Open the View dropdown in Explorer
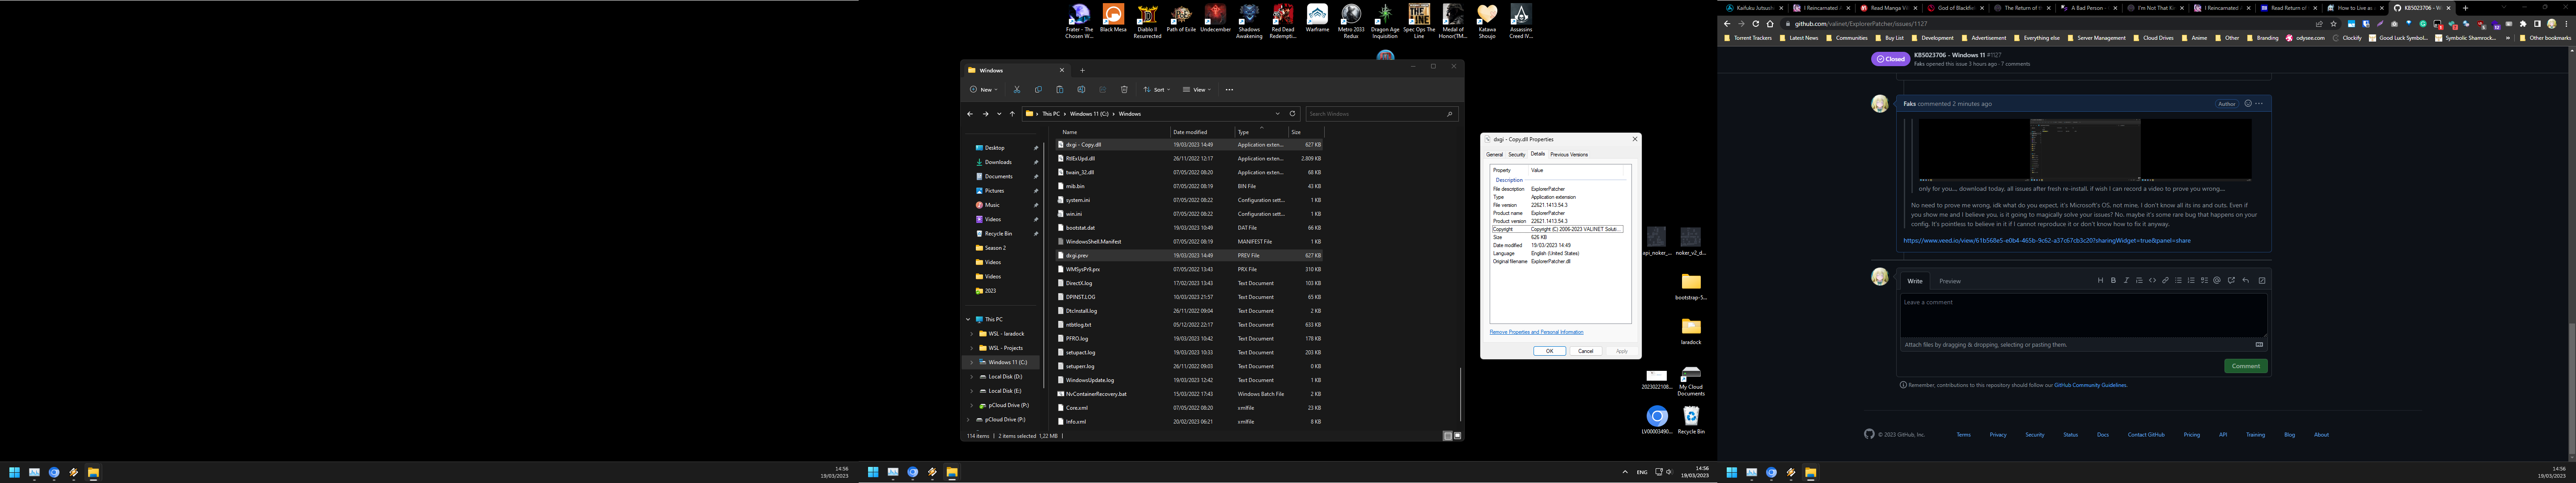Image resolution: width=2576 pixels, height=483 pixels. 1197,90
